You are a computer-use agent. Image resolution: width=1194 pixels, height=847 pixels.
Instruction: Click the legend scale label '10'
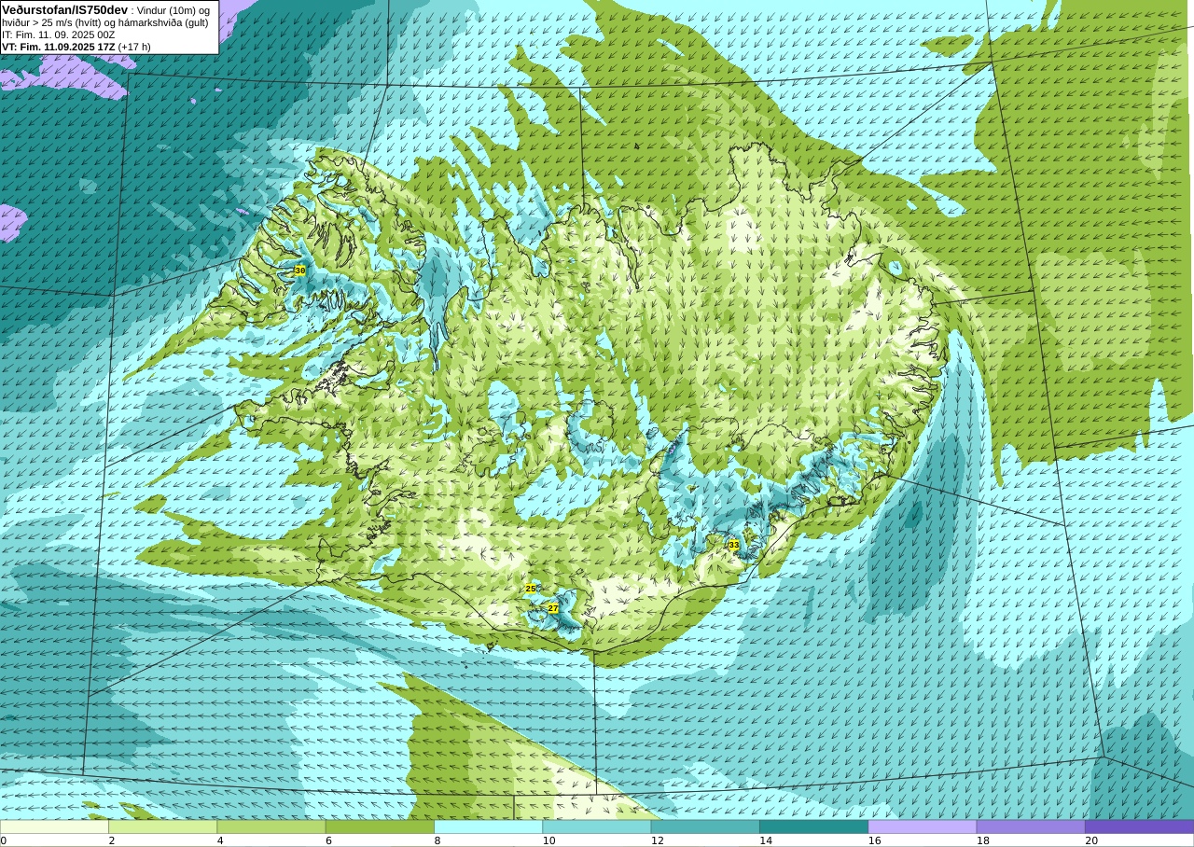click(x=549, y=840)
